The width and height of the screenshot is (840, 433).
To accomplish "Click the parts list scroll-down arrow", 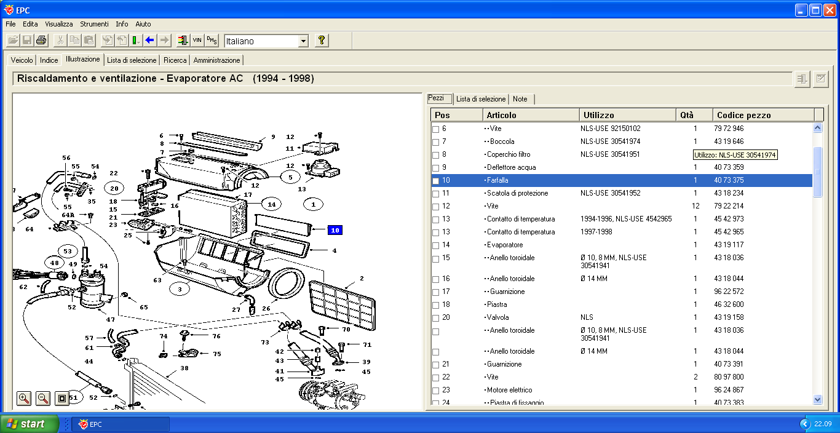I will pyautogui.click(x=817, y=399).
